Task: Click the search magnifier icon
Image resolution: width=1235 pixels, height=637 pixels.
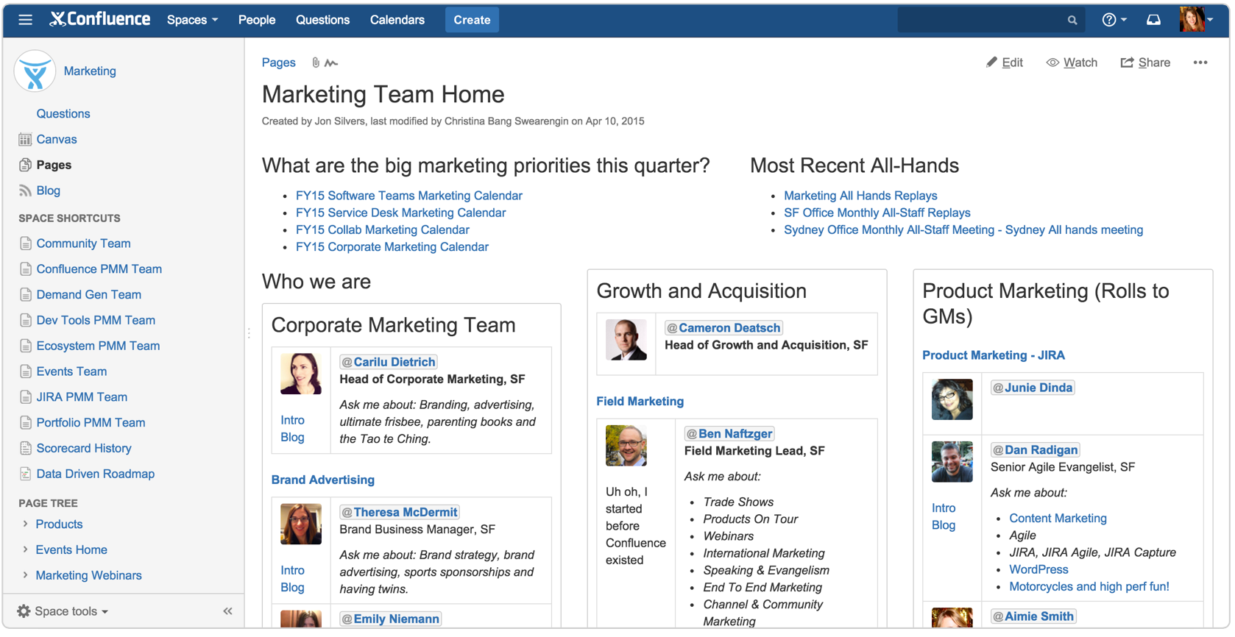Action: [x=1072, y=21]
